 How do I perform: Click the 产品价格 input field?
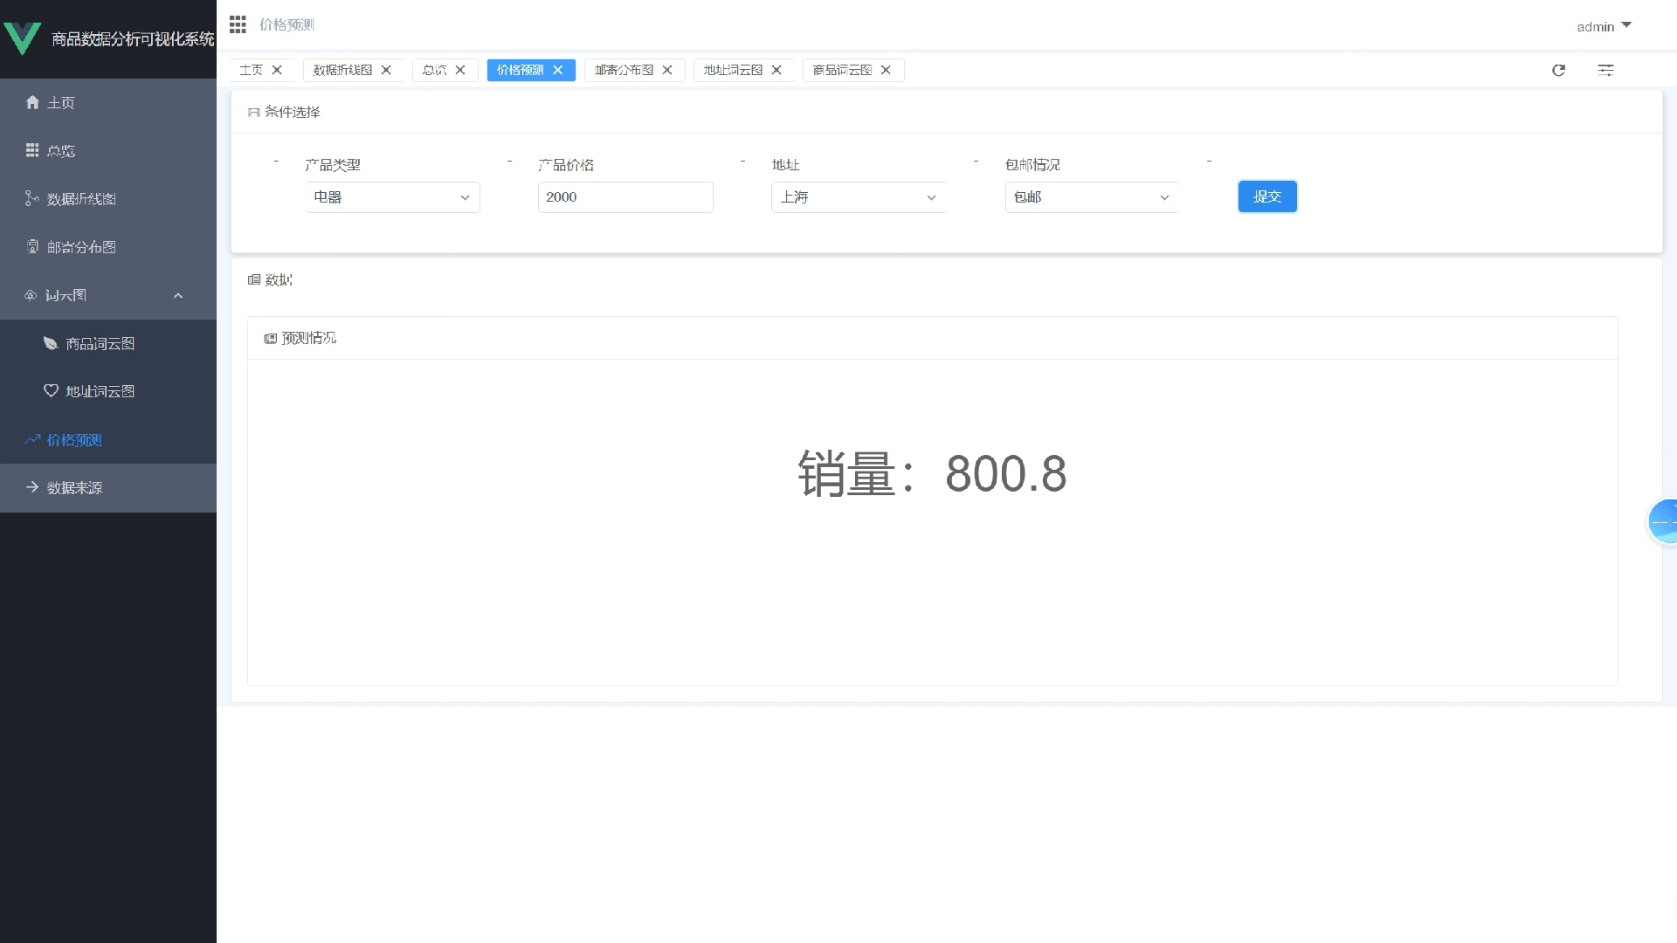tap(625, 197)
